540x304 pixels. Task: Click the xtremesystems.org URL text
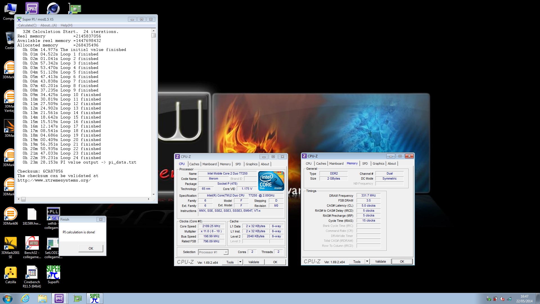coord(54,180)
